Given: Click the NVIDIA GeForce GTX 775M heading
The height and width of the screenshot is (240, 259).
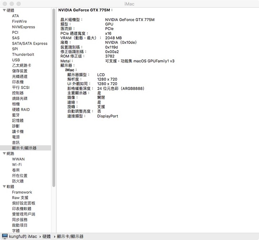Looking at the screenshot, I should pos(85,10).
